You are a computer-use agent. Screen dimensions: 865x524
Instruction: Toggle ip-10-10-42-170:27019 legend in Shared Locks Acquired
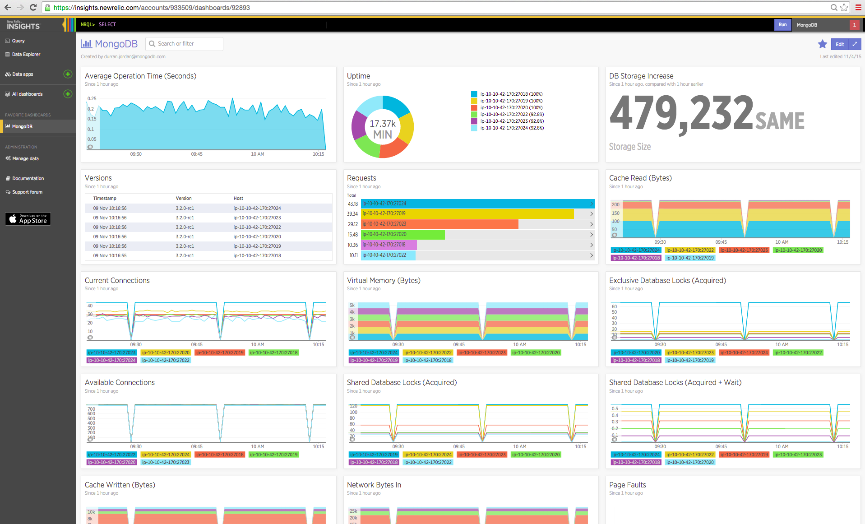pyautogui.click(x=374, y=454)
